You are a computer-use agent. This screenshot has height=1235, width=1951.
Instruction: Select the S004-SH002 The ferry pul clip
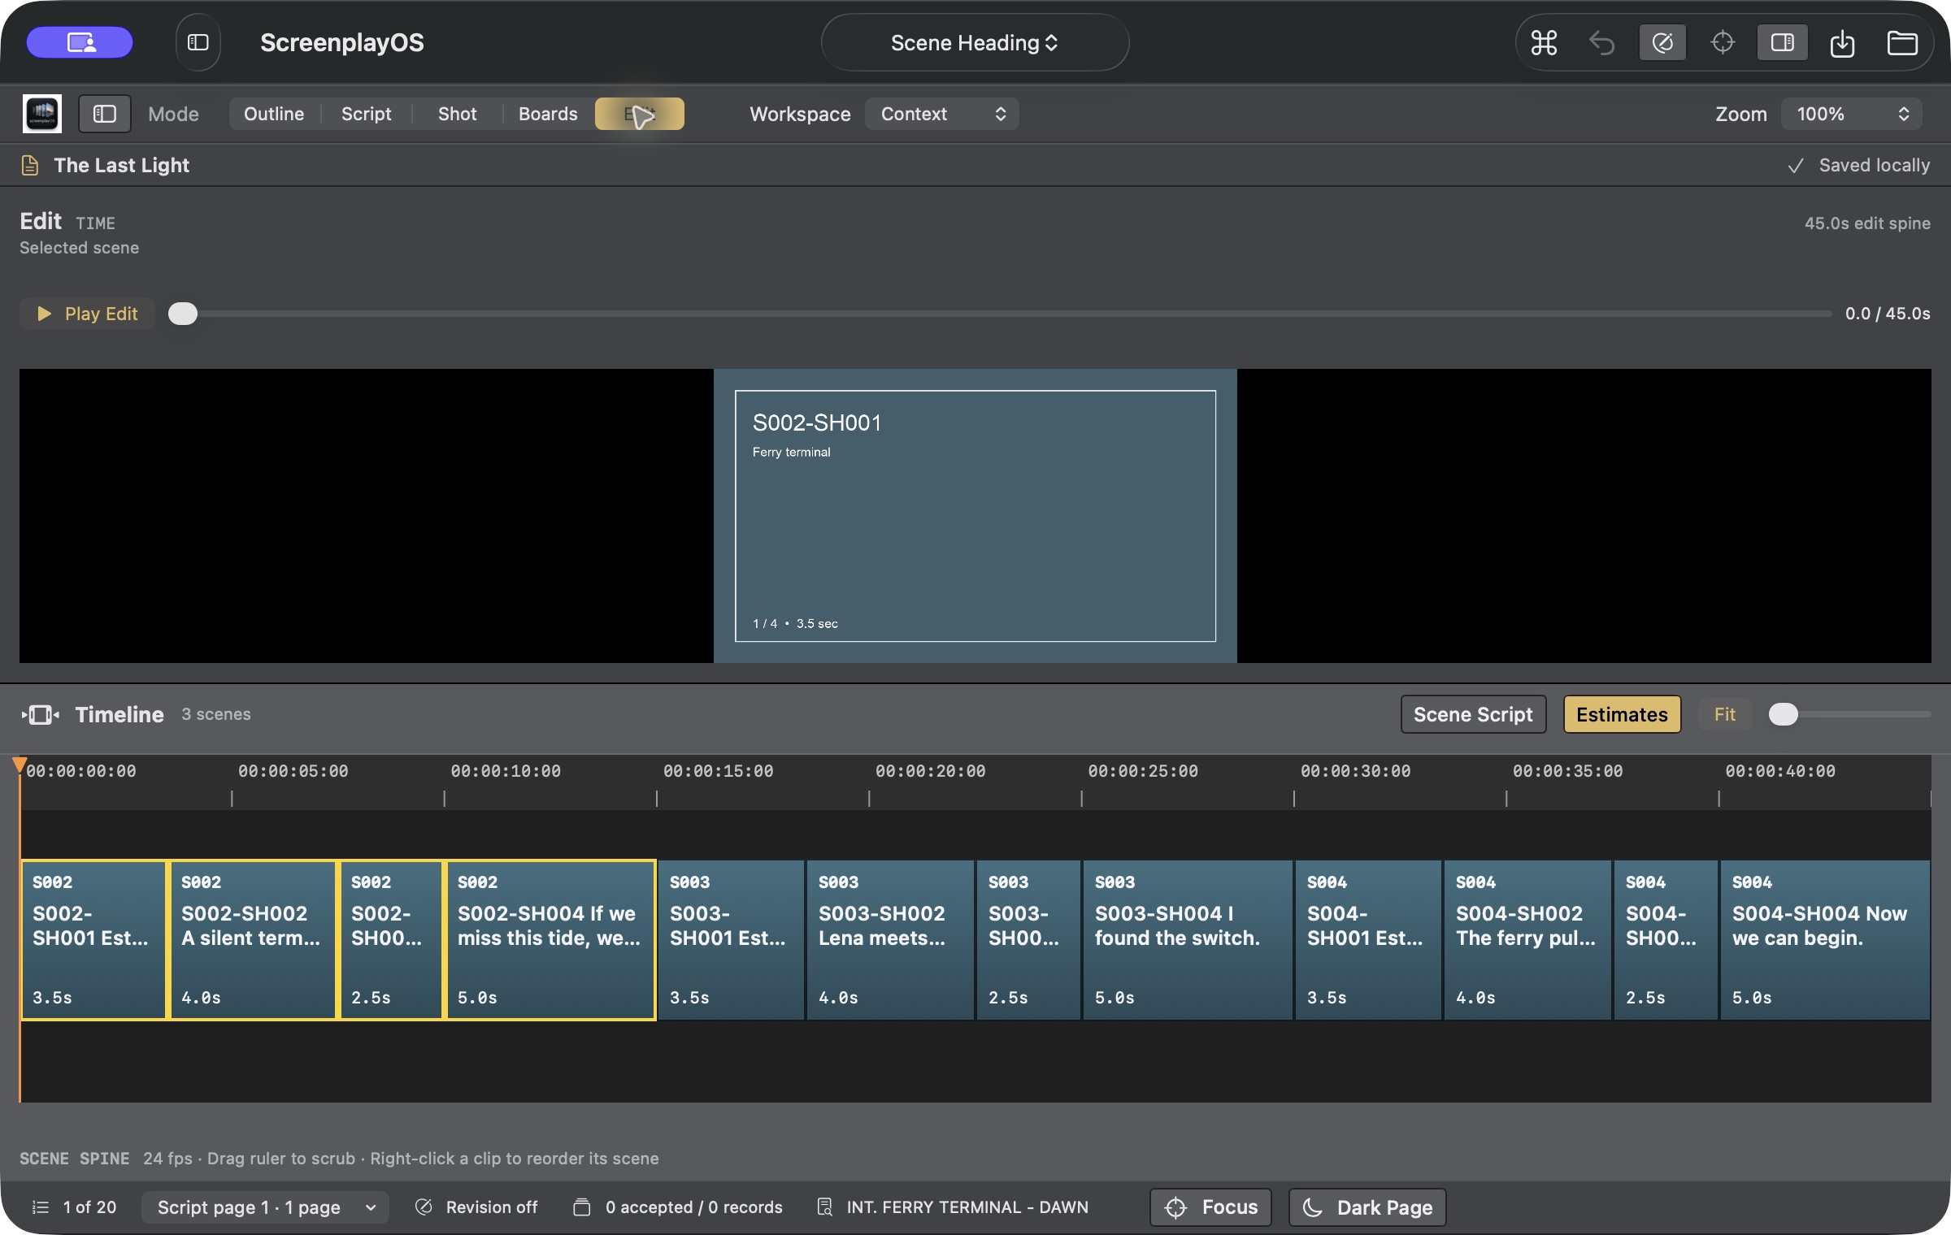coord(1527,939)
